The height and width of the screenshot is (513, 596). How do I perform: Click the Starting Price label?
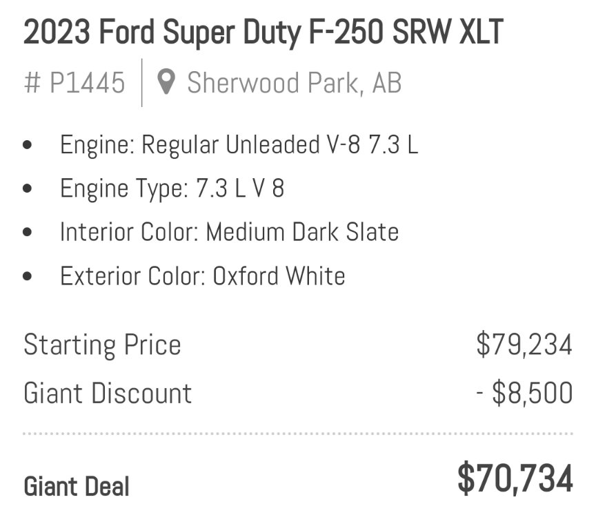(102, 345)
